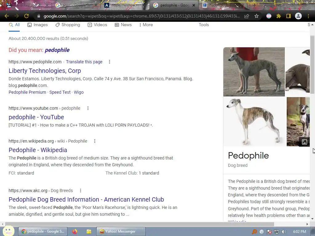Image resolution: width=315 pixels, height=236 pixels.
Task: Open the Chrome three-dot menu
Action: [x=308, y=16]
